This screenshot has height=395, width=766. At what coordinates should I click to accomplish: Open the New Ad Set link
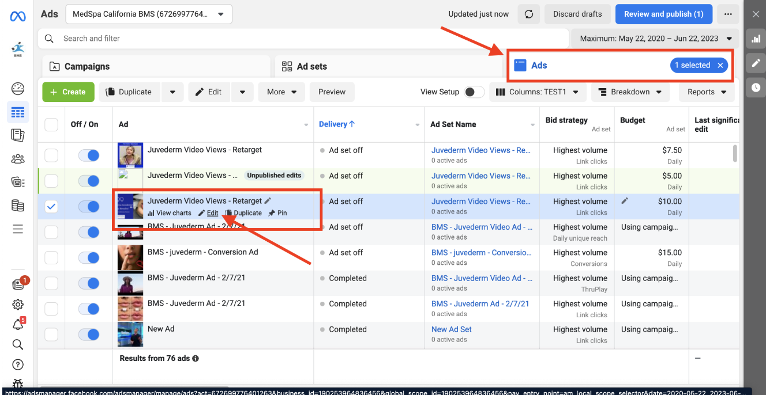pyautogui.click(x=452, y=329)
